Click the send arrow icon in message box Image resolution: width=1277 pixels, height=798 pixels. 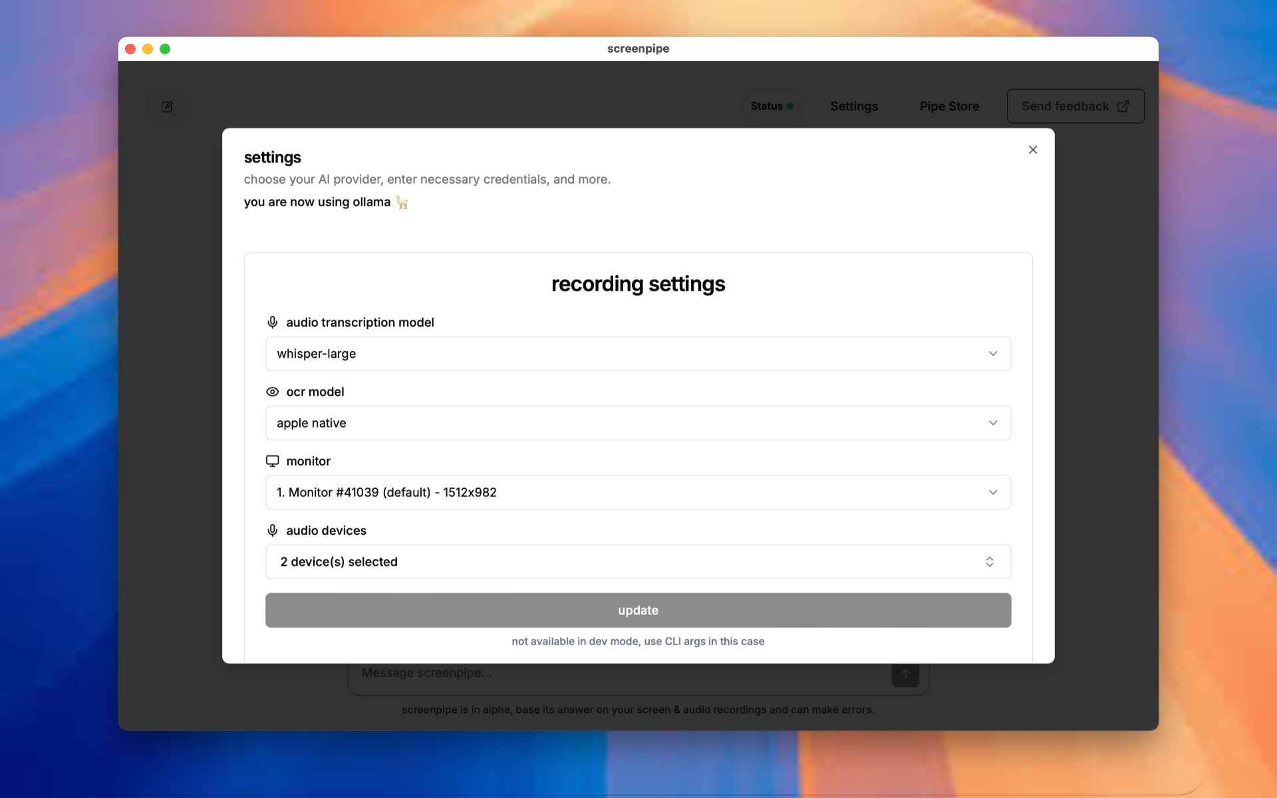(905, 674)
